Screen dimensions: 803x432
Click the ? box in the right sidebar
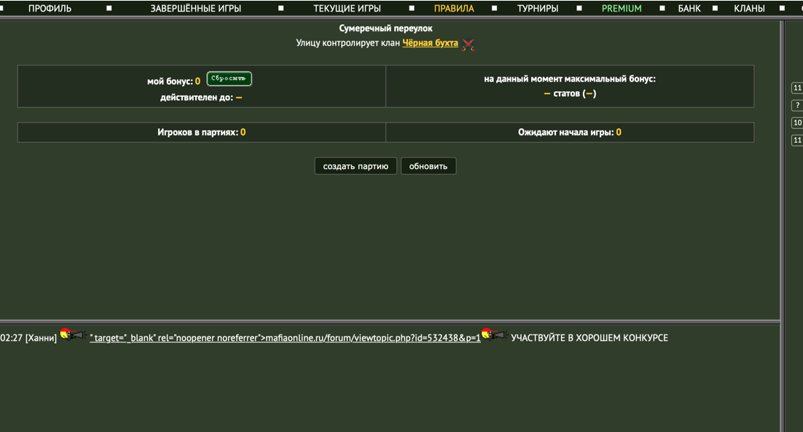click(797, 105)
